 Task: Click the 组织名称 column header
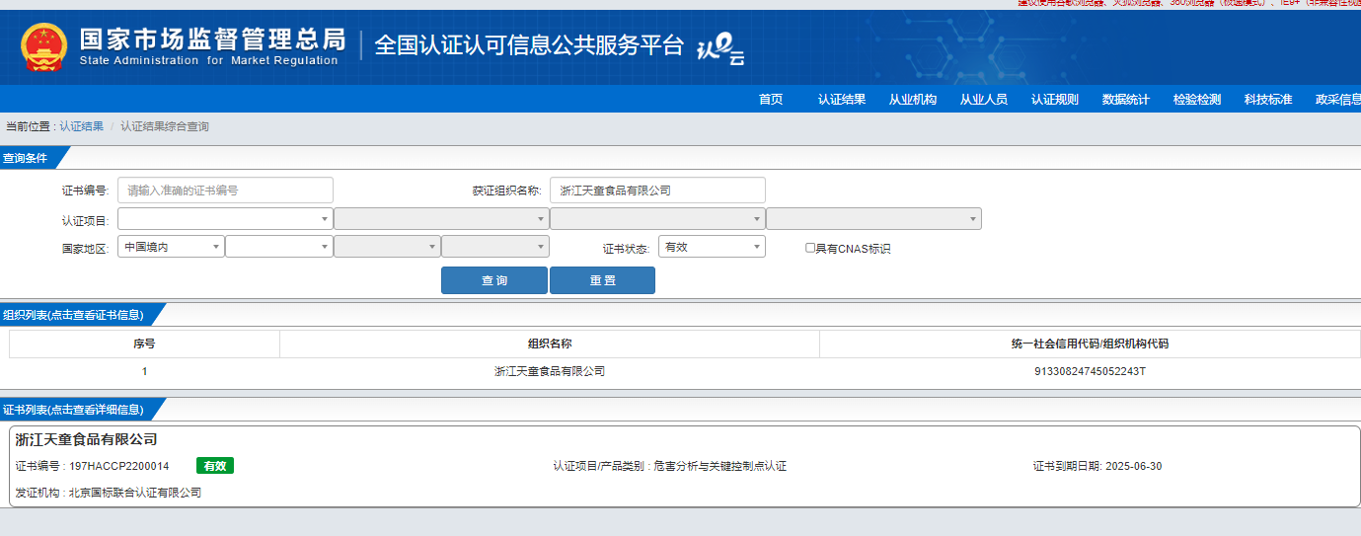(550, 344)
